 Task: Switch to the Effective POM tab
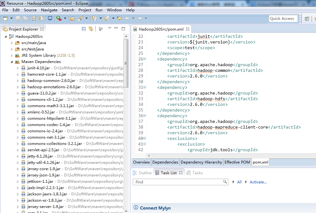pos(237,162)
